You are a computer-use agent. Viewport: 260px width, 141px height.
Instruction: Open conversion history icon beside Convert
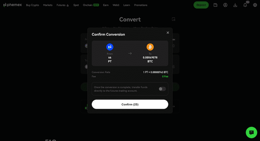[173, 19]
